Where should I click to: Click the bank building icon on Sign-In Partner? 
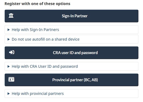(x=11, y=15)
